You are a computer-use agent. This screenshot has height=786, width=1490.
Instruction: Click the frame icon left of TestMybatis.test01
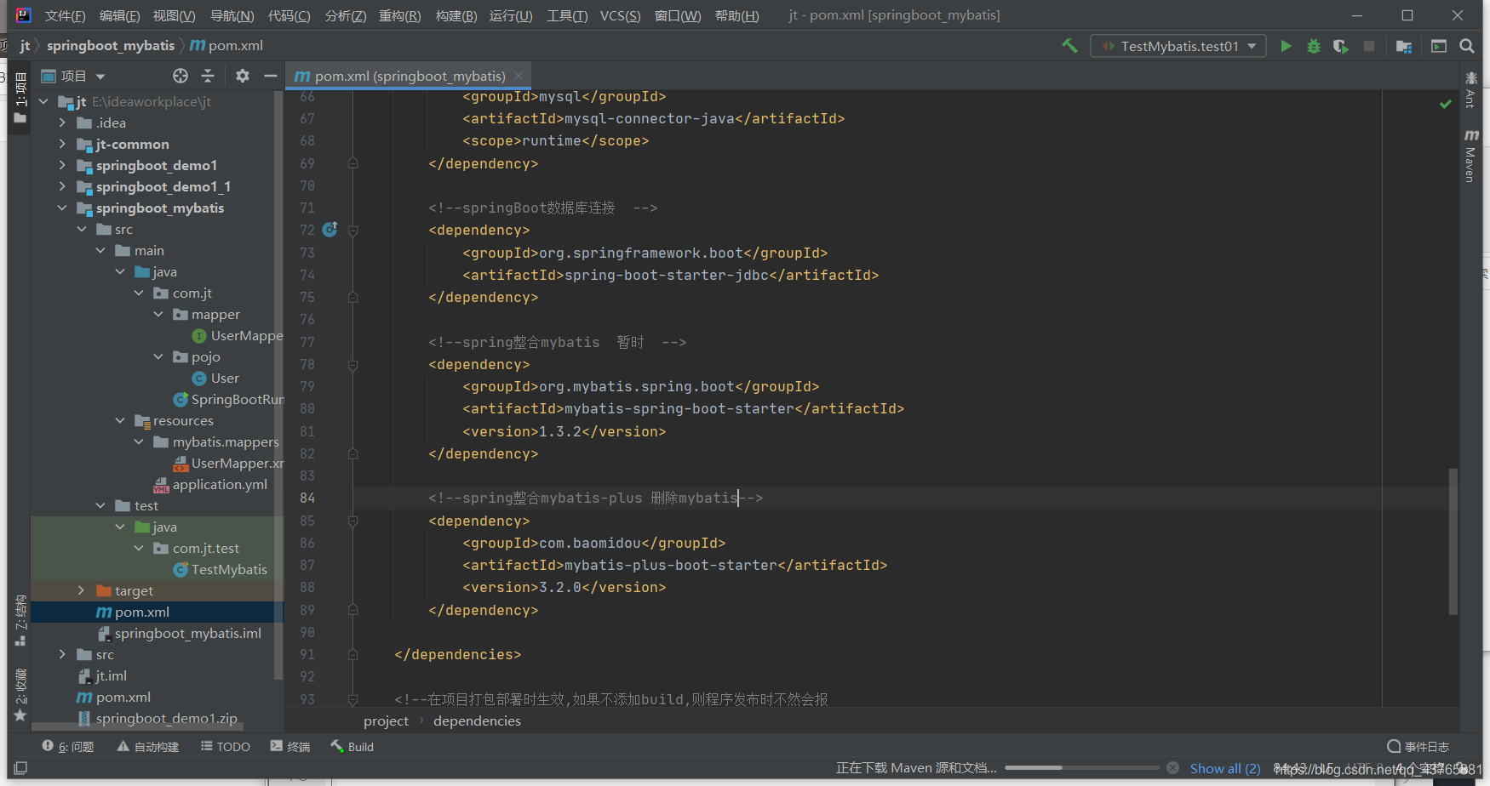[1108, 46]
